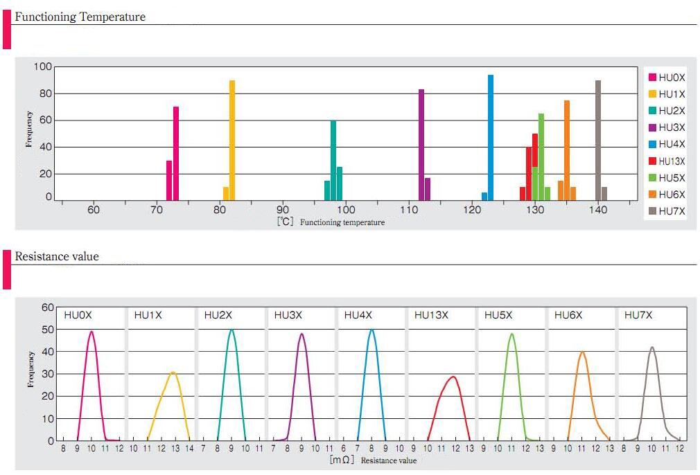700x475 pixels.
Task: Click the tall yellow bar near 82°C
Action: [232, 141]
